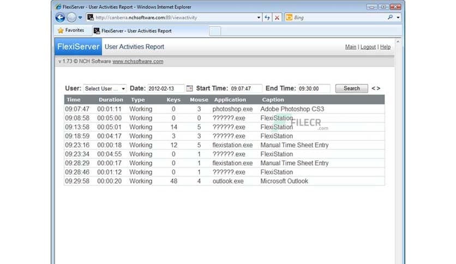Click the site favicon in the address bar
The image size is (456, 264).
tap(91, 17)
